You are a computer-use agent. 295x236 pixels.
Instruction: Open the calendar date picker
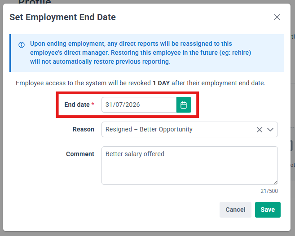[x=184, y=105]
